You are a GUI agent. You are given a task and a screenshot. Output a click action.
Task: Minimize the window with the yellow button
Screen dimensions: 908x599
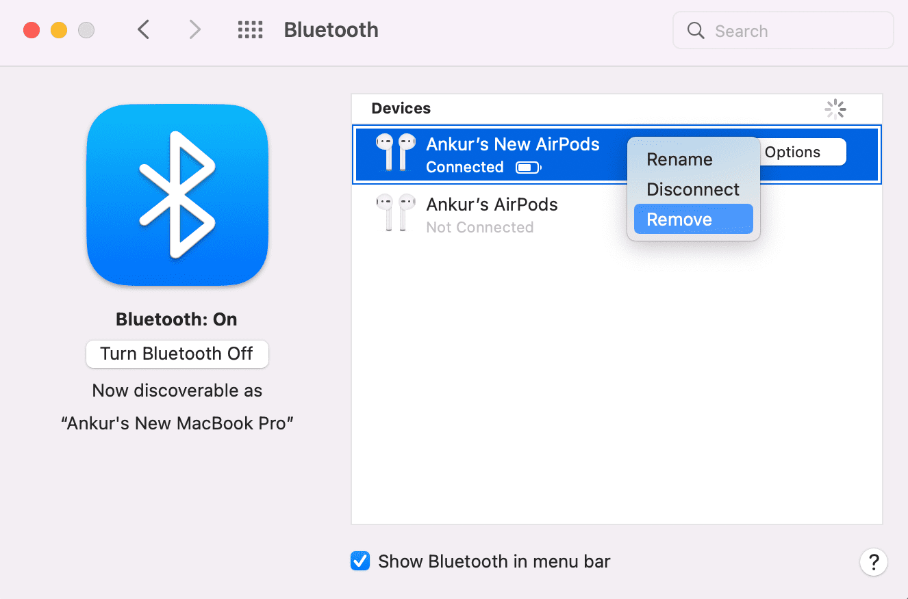[59, 30]
